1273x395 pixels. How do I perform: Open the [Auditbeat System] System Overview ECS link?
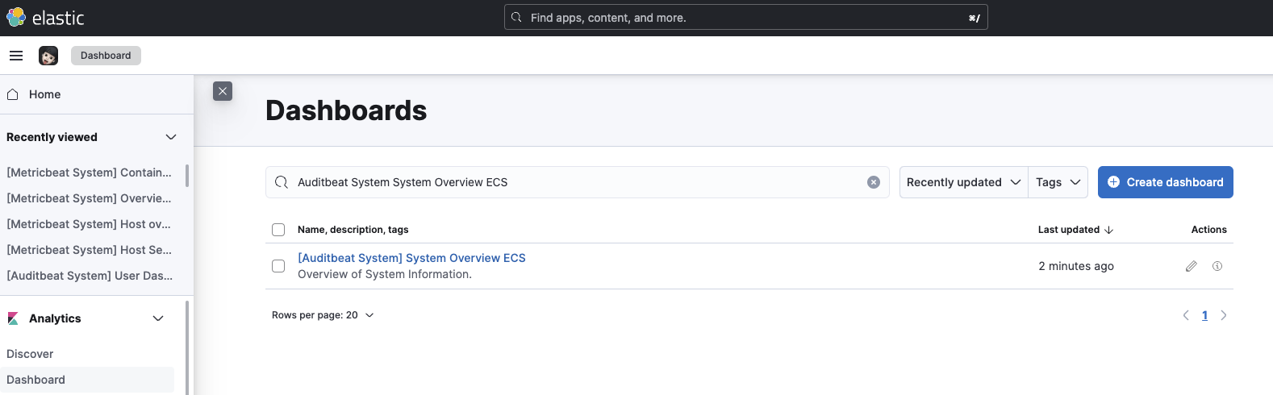click(411, 258)
